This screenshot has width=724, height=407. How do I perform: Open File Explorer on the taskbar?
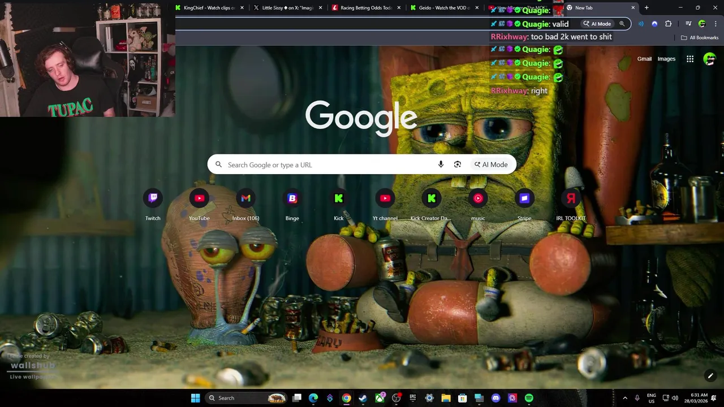tap(446, 398)
